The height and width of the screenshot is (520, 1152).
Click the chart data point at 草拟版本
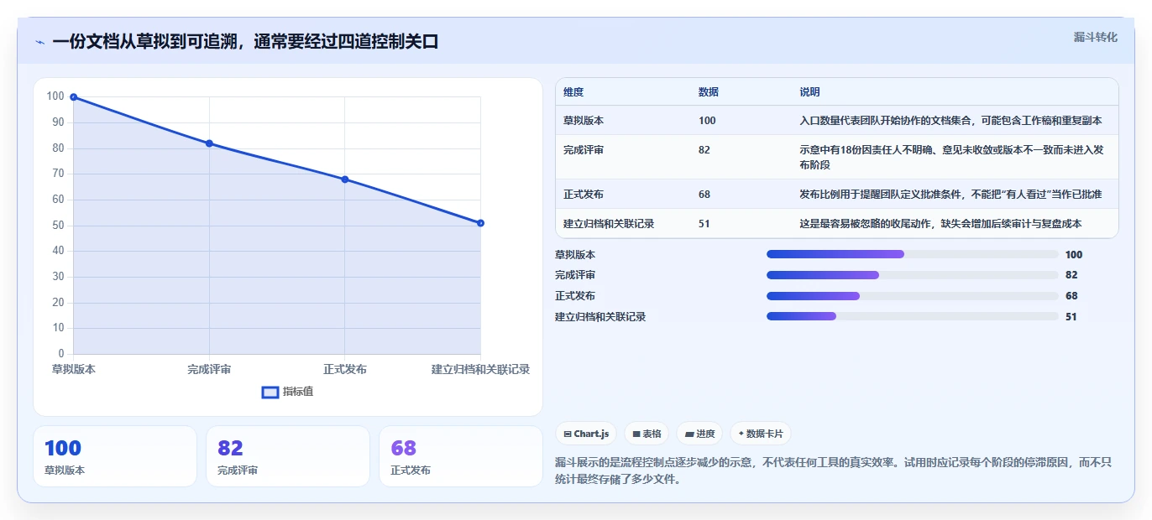74,97
